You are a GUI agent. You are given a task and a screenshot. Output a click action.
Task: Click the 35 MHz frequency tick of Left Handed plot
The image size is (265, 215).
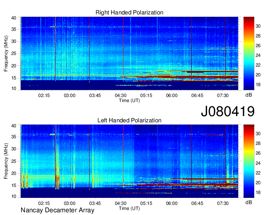pyautogui.click(x=14, y=137)
